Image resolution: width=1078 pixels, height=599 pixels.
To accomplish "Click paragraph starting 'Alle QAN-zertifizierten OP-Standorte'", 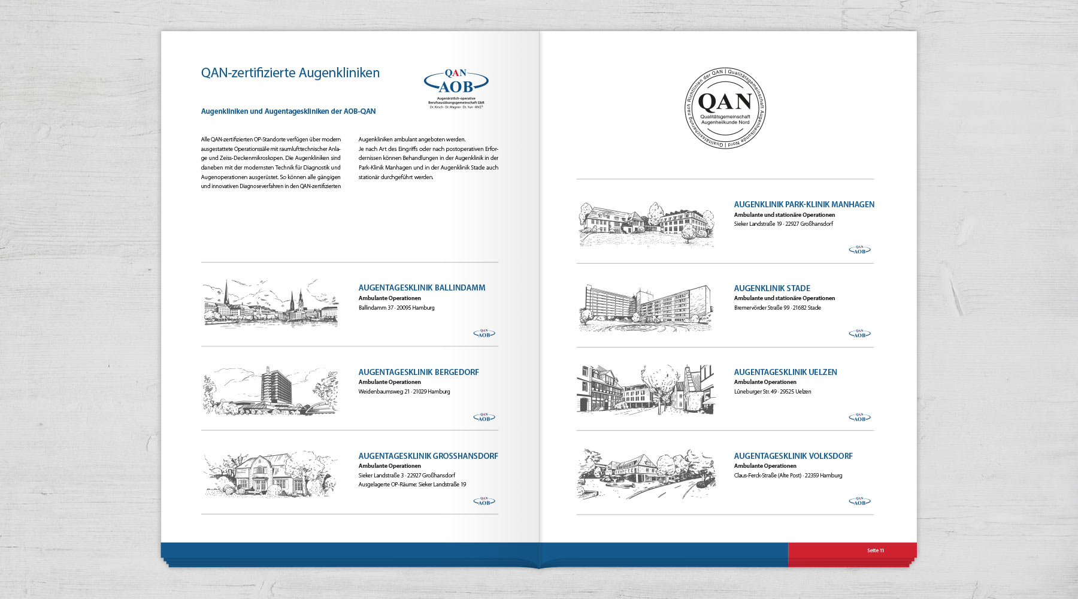I will point(271,163).
